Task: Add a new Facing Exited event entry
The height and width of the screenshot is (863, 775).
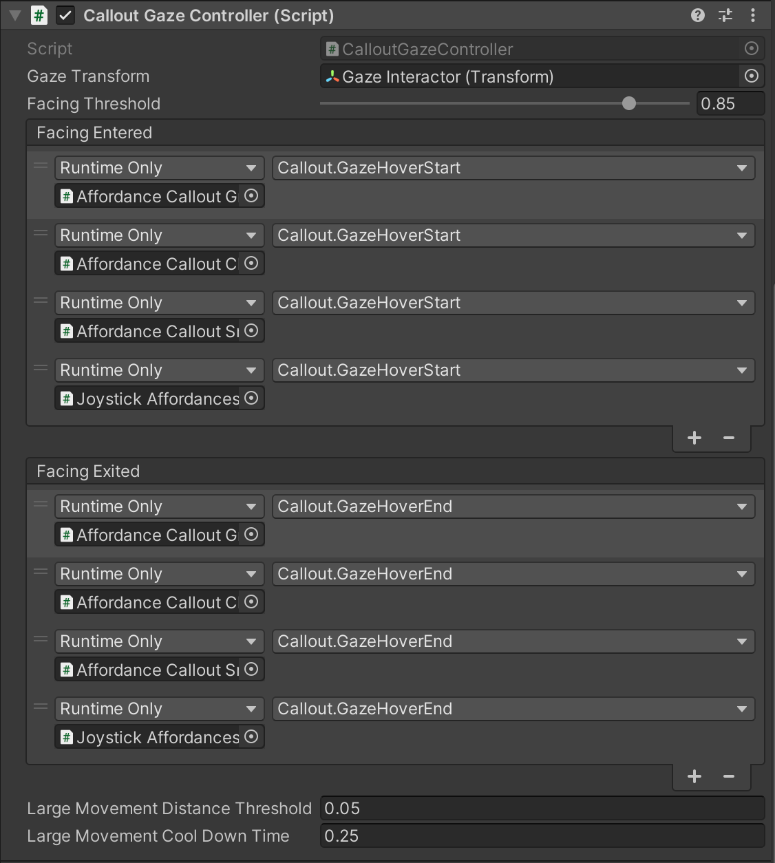Action: coord(694,776)
